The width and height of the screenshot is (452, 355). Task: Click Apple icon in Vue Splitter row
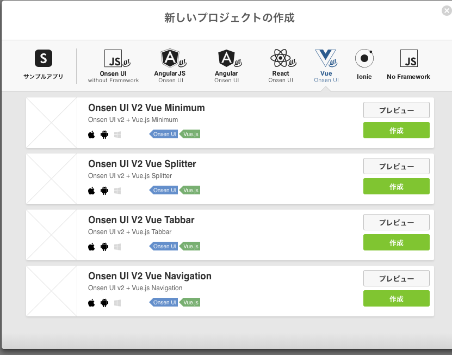(91, 191)
